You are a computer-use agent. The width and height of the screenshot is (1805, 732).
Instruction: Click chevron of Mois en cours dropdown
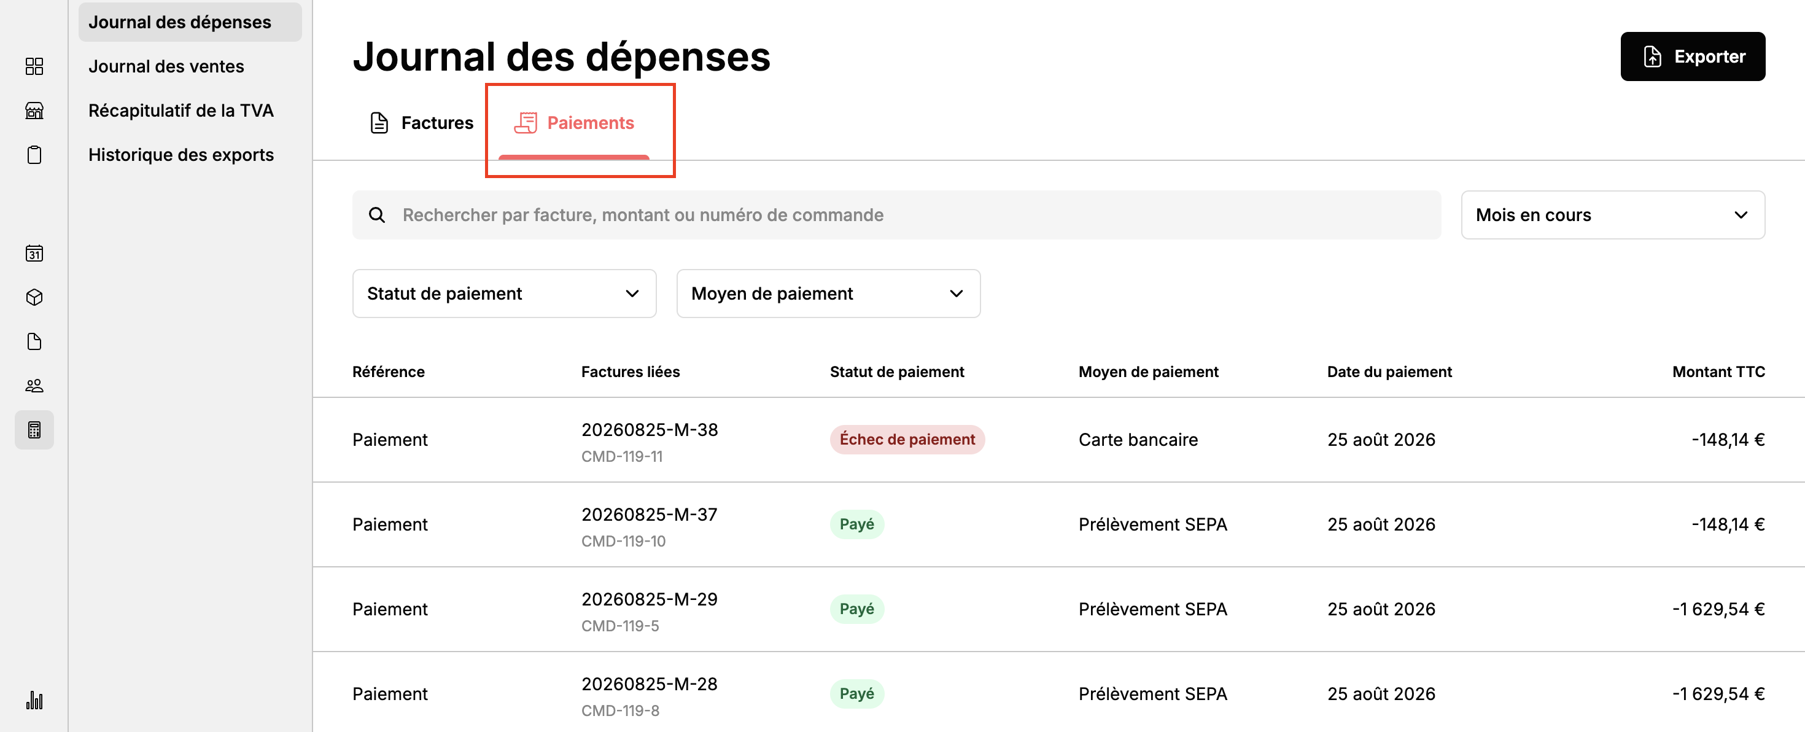(x=1741, y=214)
